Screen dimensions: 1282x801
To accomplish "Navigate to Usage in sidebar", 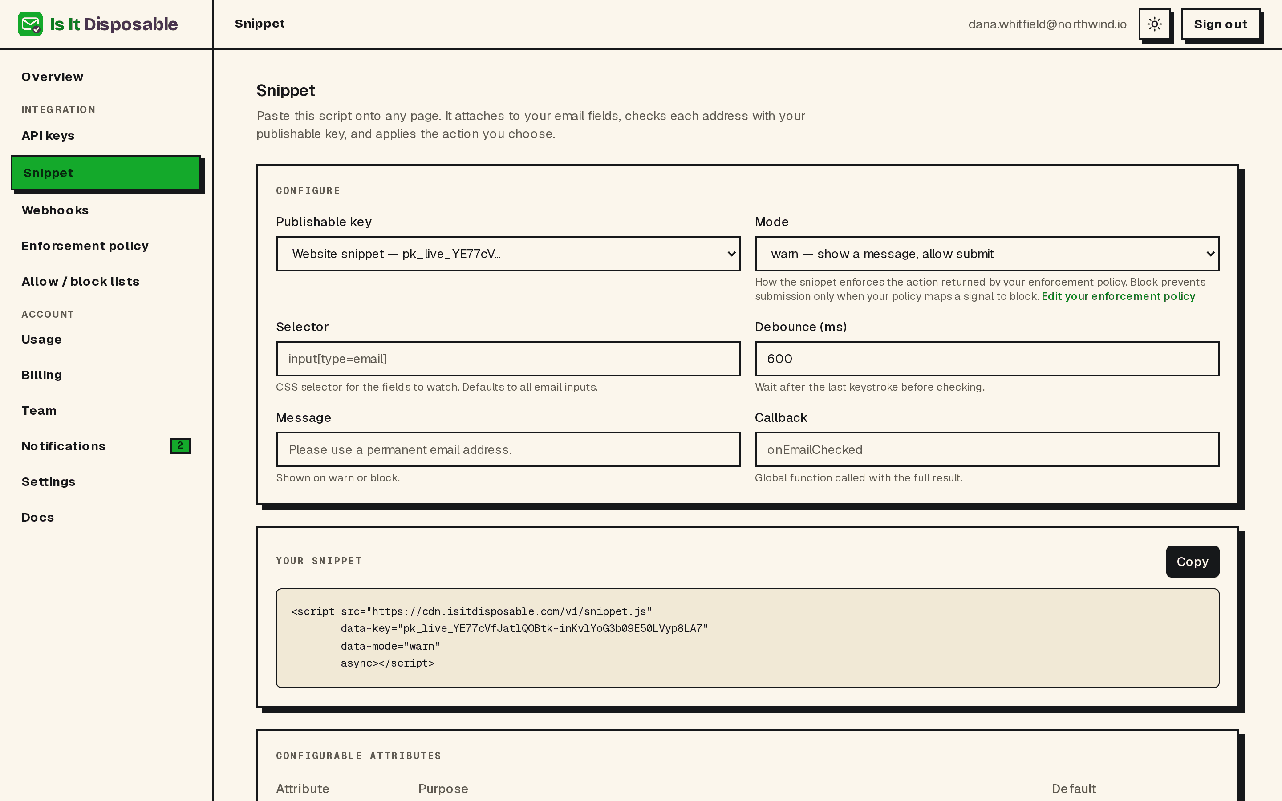I will (41, 340).
